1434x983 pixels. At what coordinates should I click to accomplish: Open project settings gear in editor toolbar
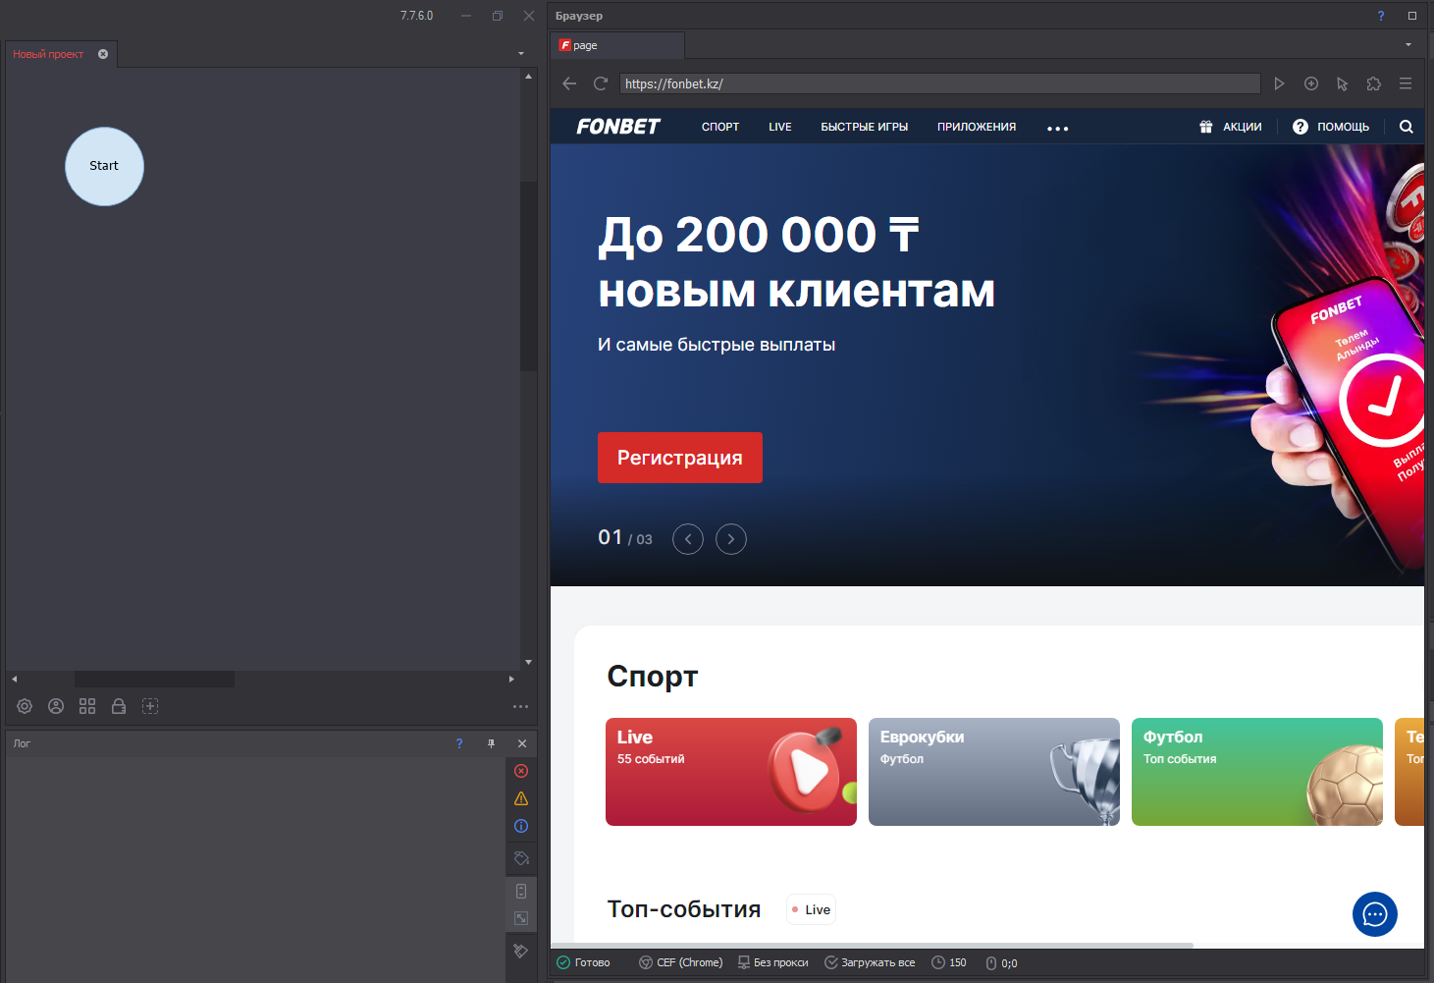25,706
